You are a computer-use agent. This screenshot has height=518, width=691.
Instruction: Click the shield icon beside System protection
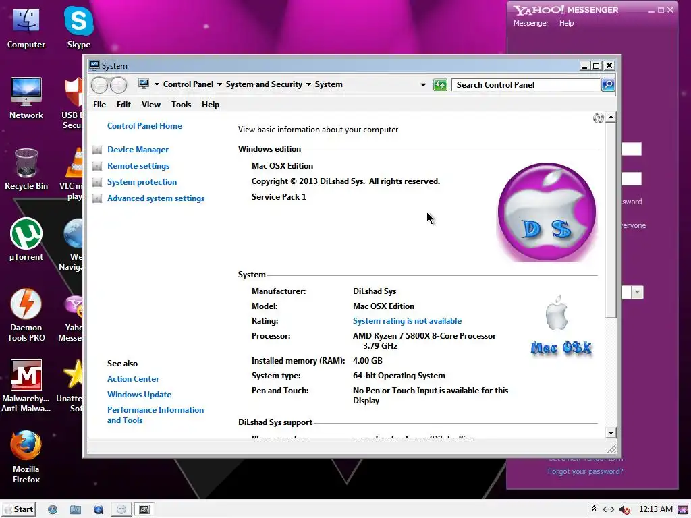tap(97, 182)
